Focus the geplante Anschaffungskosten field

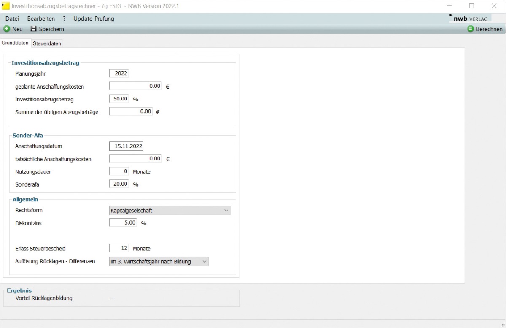(135, 86)
